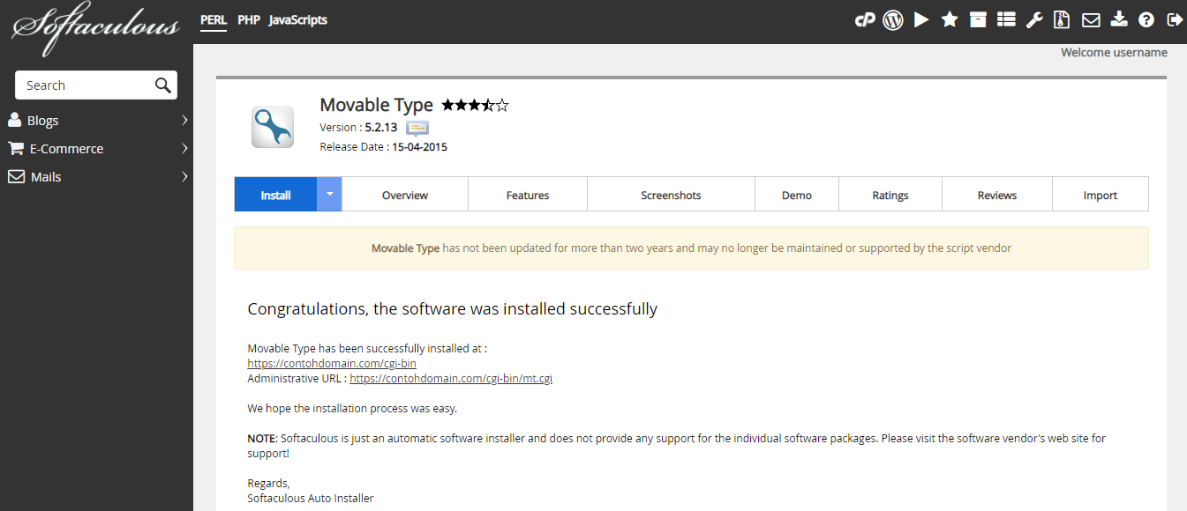Open the Email envelope icon
The image size is (1187, 511).
pos(1091,19)
